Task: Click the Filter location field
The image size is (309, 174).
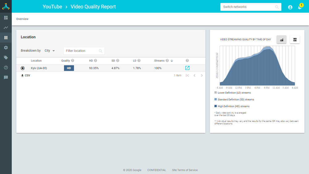Action: (82, 51)
